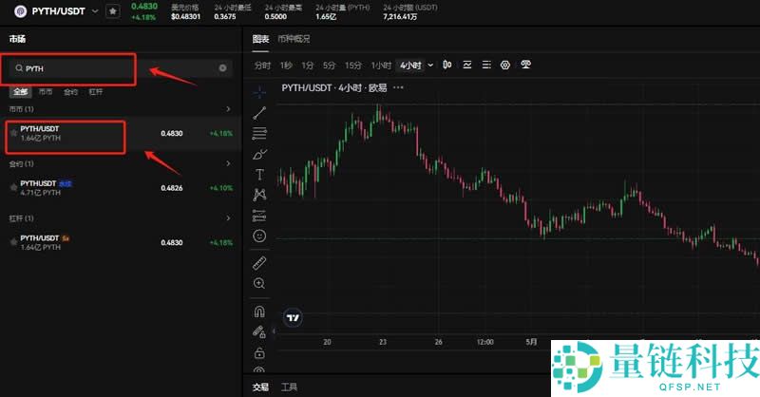Click the TradingView logo on chart

[294, 317]
